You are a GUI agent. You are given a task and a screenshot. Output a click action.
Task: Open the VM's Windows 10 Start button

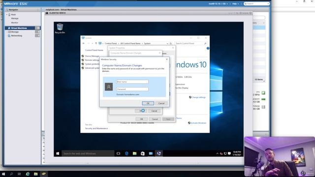[x=58, y=153]
